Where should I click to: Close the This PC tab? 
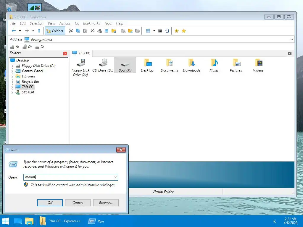(289, 53)
